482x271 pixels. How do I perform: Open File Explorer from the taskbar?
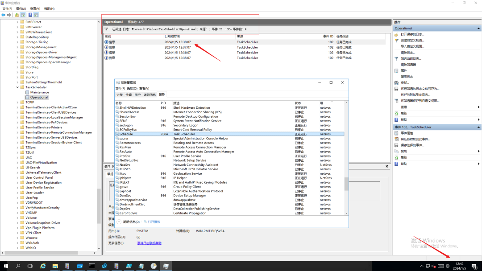(x=55, y=266)
